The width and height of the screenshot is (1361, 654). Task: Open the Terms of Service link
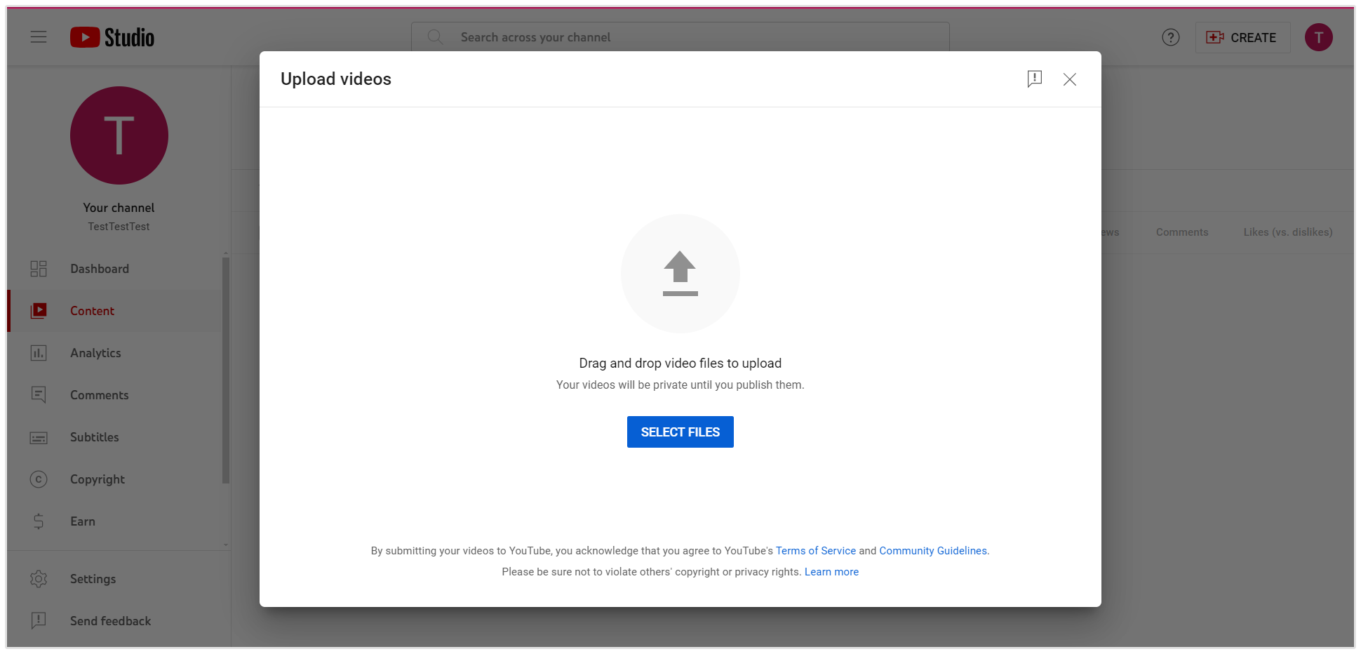point(815,551)
